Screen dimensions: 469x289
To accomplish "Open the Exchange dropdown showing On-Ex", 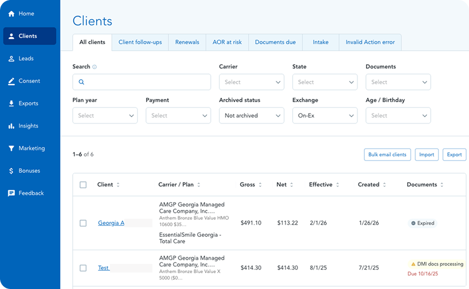I will (x=325, y=115).
